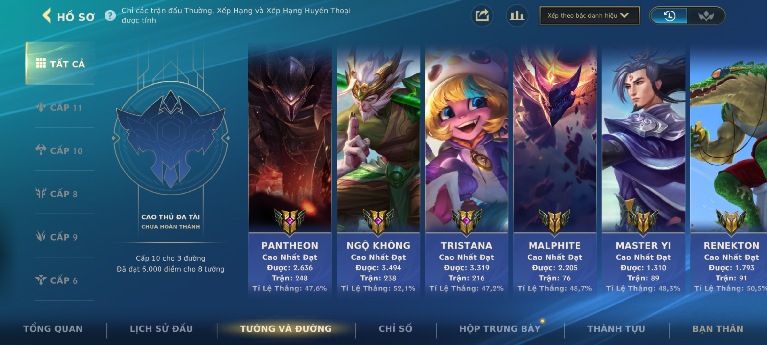Select the Ngộ Không champion card
The width and height of the screenshot is (767, 345).
(378, 171)
